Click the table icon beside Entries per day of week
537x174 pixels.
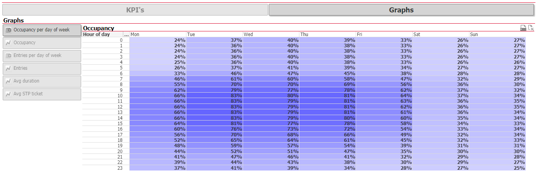click(x=9, y=56)
